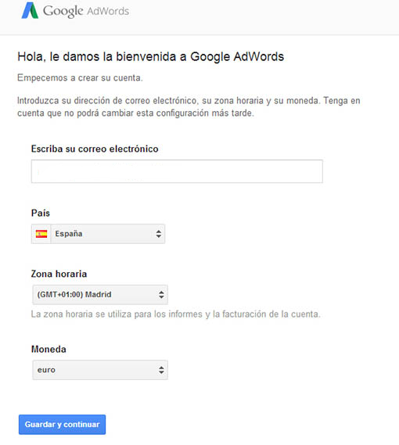
Task: Click the time zone billing helper text
Action: click(x=175, y=314)
